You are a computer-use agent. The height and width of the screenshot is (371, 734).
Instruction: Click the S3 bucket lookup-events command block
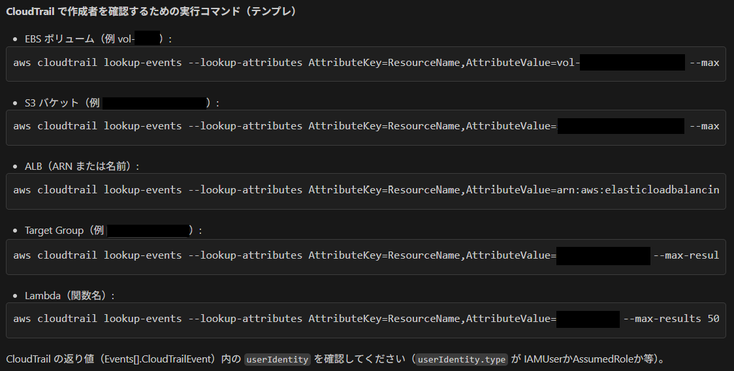366,127
